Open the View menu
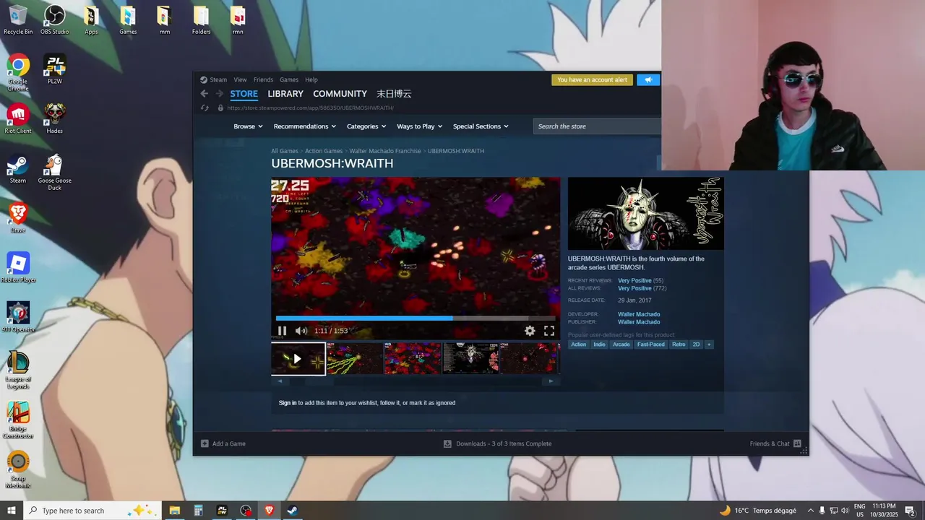The width and height of the screenshot is (925, 520). pos(240,79)
